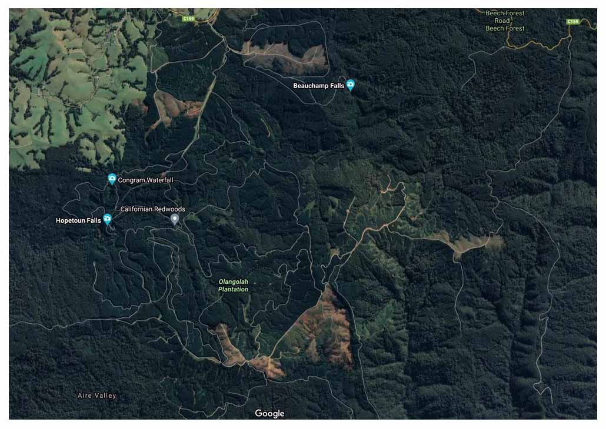Click the Hopetoun Falls camera pin
The width and height of the screenshot is (606, 429).
coord(107,219)
